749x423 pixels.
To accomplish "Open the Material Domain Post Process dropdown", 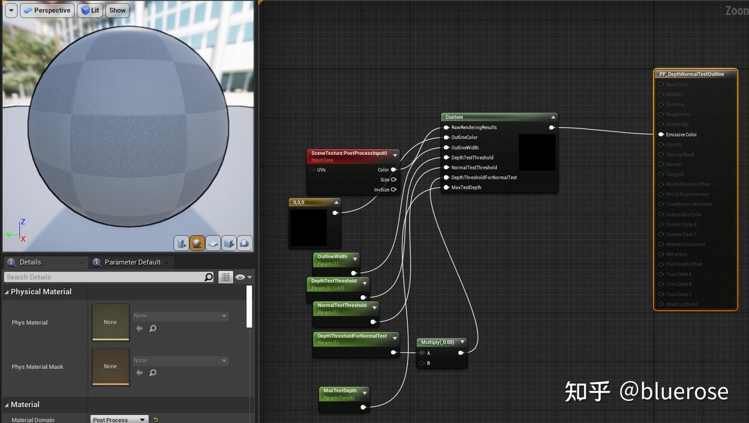I will 119,419.
